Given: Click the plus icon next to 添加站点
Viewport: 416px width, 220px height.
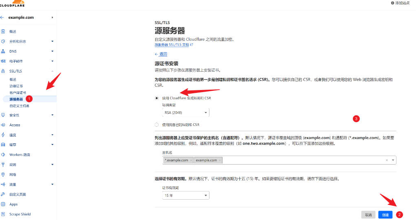Looking at the screenshot, I should point(392,3).
